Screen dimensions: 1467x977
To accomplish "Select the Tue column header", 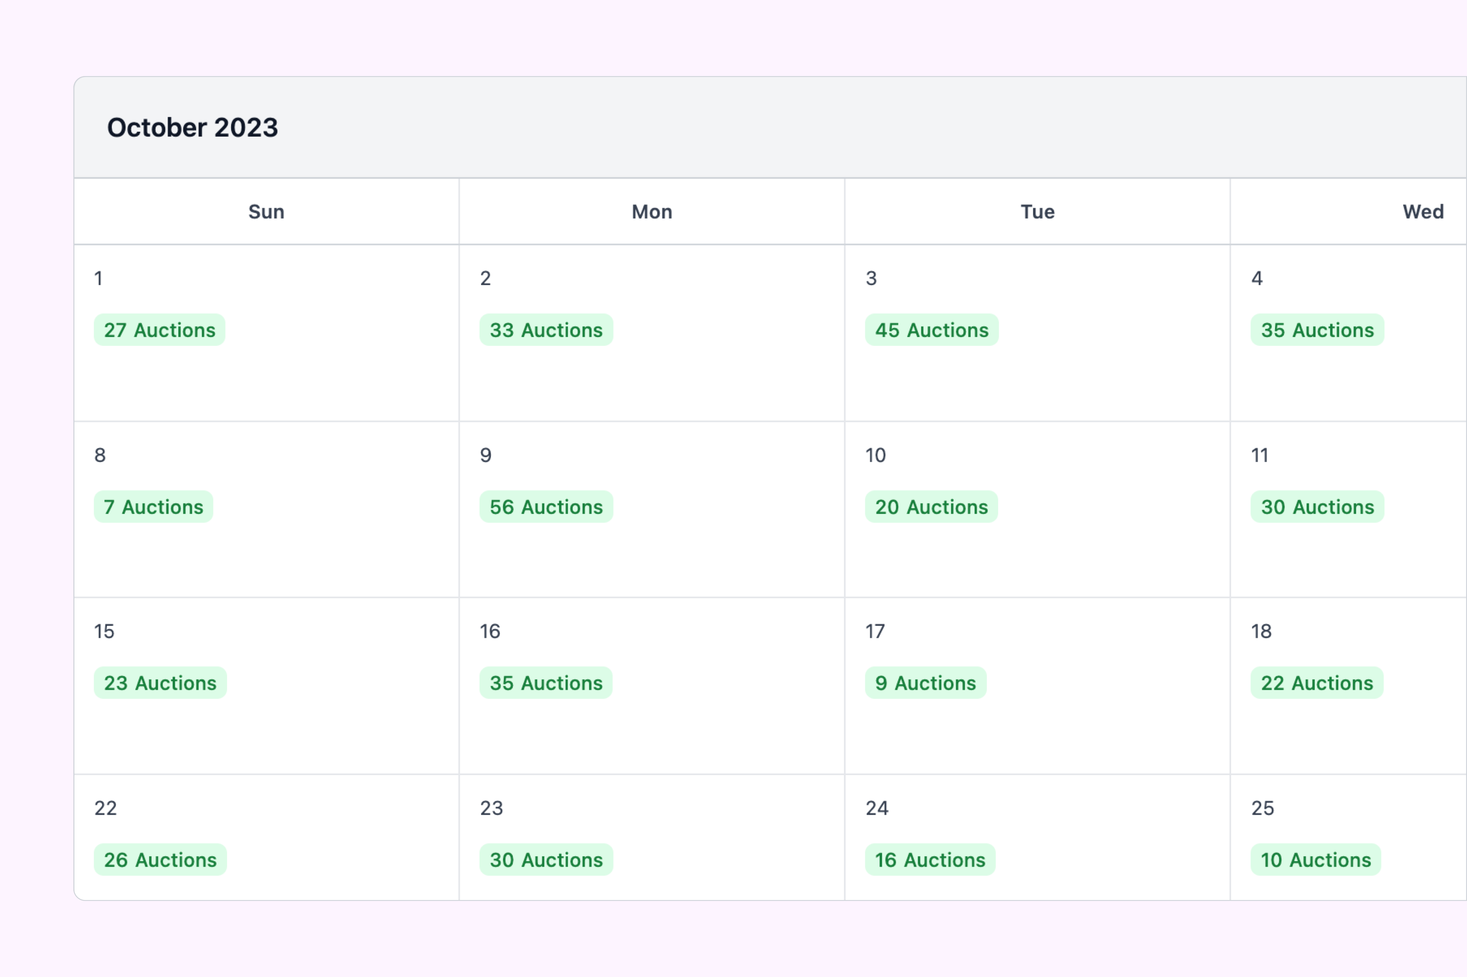I will (x=1038, y=212).
